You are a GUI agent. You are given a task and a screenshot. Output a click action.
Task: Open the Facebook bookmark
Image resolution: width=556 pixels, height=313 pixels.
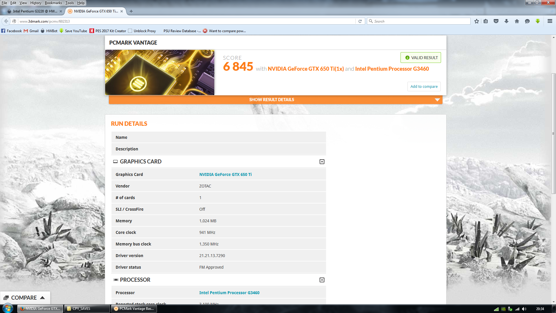point(11,31)
